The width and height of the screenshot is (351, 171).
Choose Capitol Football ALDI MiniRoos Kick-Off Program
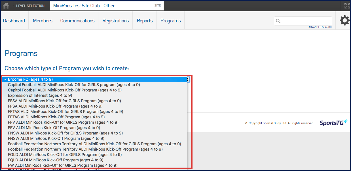95,90
